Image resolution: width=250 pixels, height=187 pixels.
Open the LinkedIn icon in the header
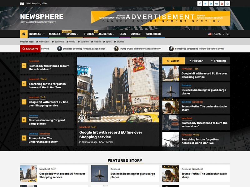pos(211,3)
